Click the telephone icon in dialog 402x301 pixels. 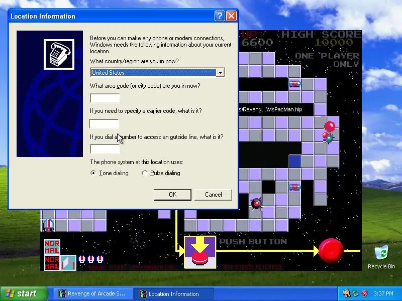tap(59, 54)
